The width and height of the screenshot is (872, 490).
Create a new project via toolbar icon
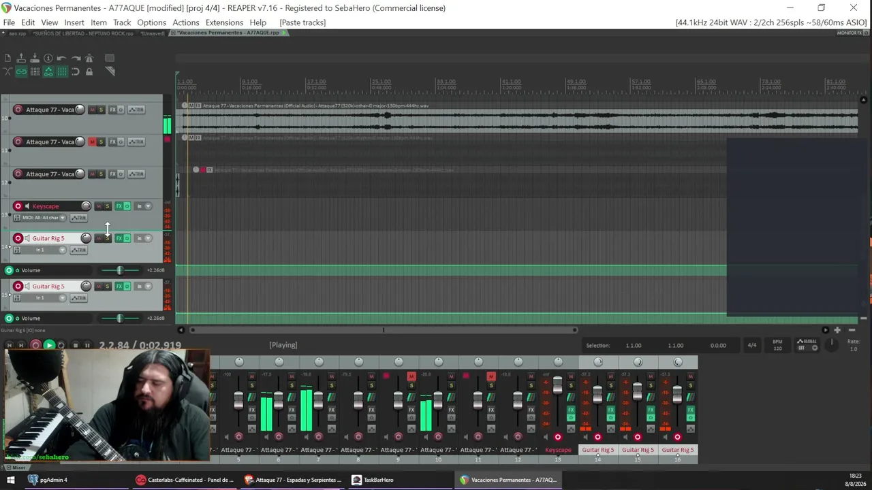(x=7, y=59)
